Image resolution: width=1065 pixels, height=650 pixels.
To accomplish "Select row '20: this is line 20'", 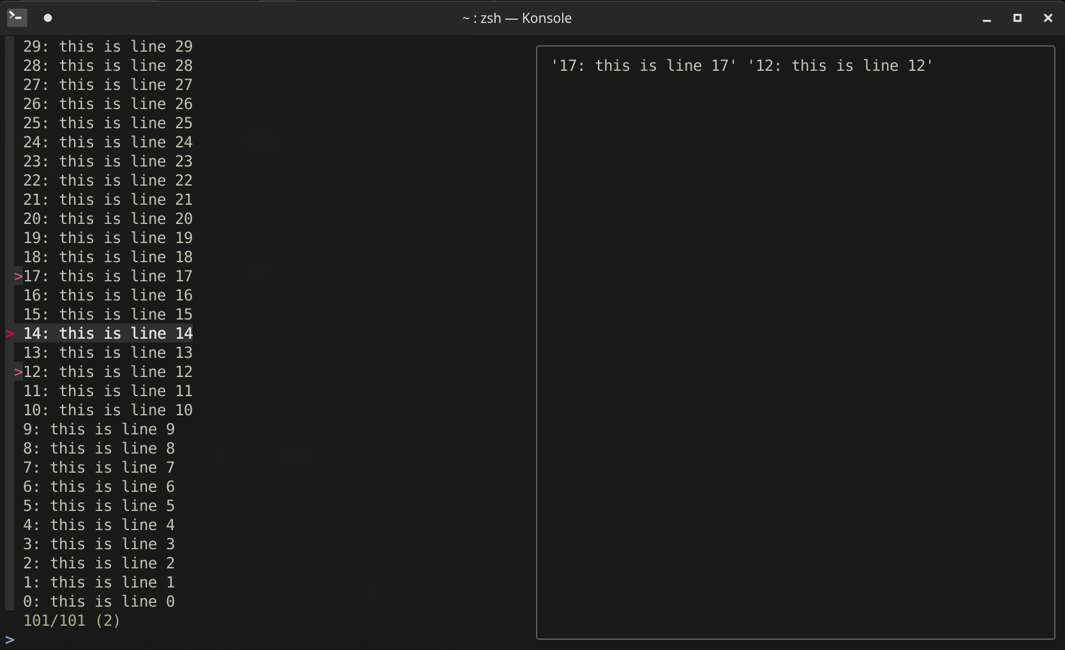I will click(x=108, y=219).
